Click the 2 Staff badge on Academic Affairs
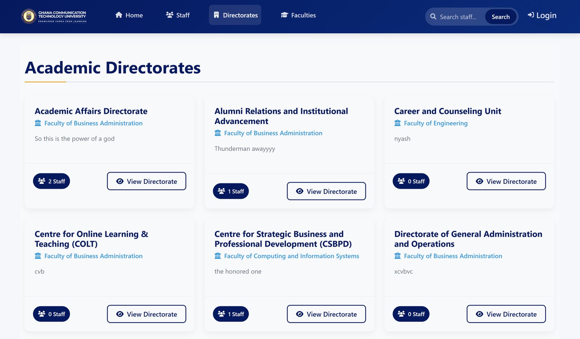This screenshot has height=339, width=580. point(51,181)
